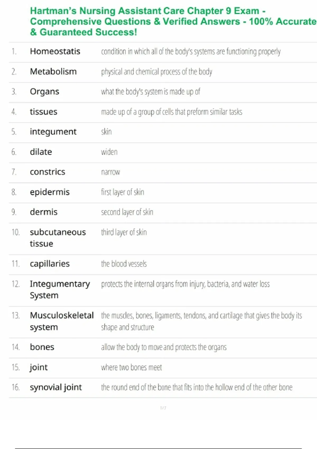Click the term "dermis" in row 9

point(44,212)
